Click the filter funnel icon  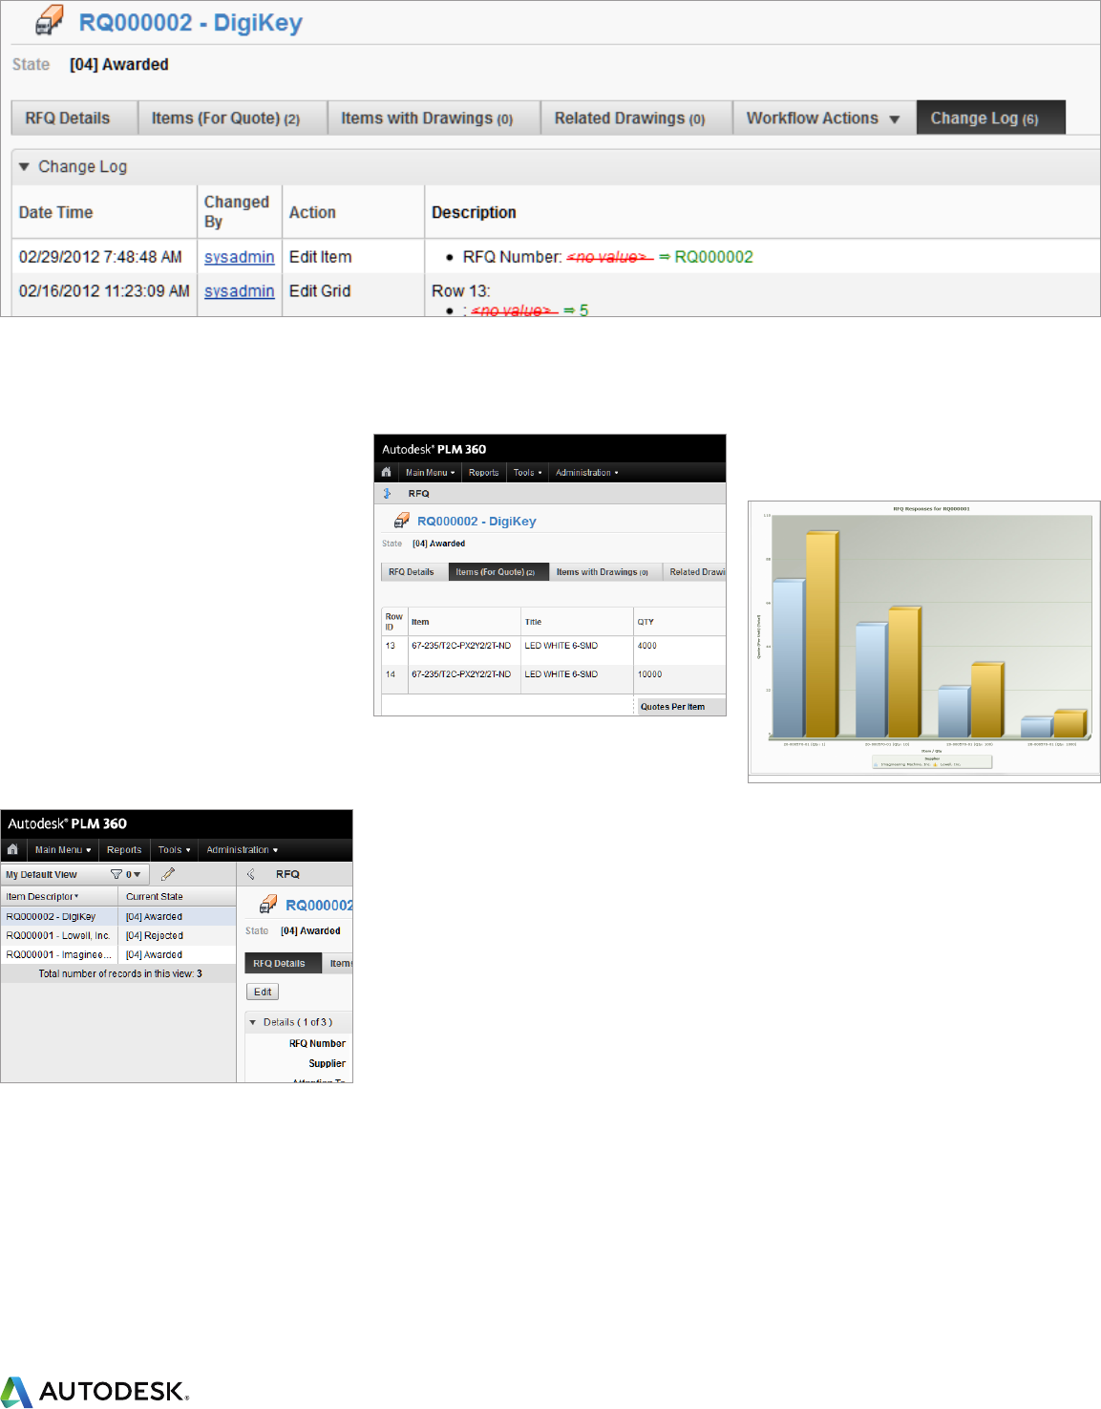click(x=116, y=874)
